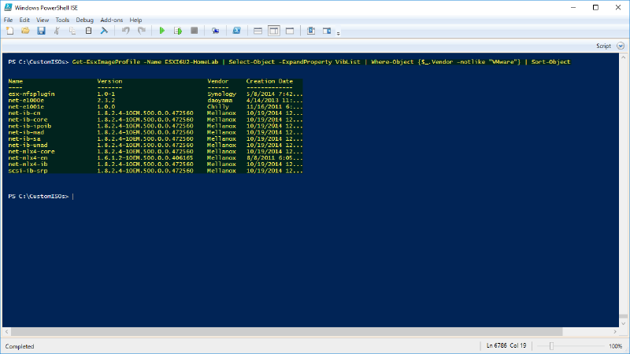Click the New Remote PowerShell Tab icon

[x=215, y=31]
